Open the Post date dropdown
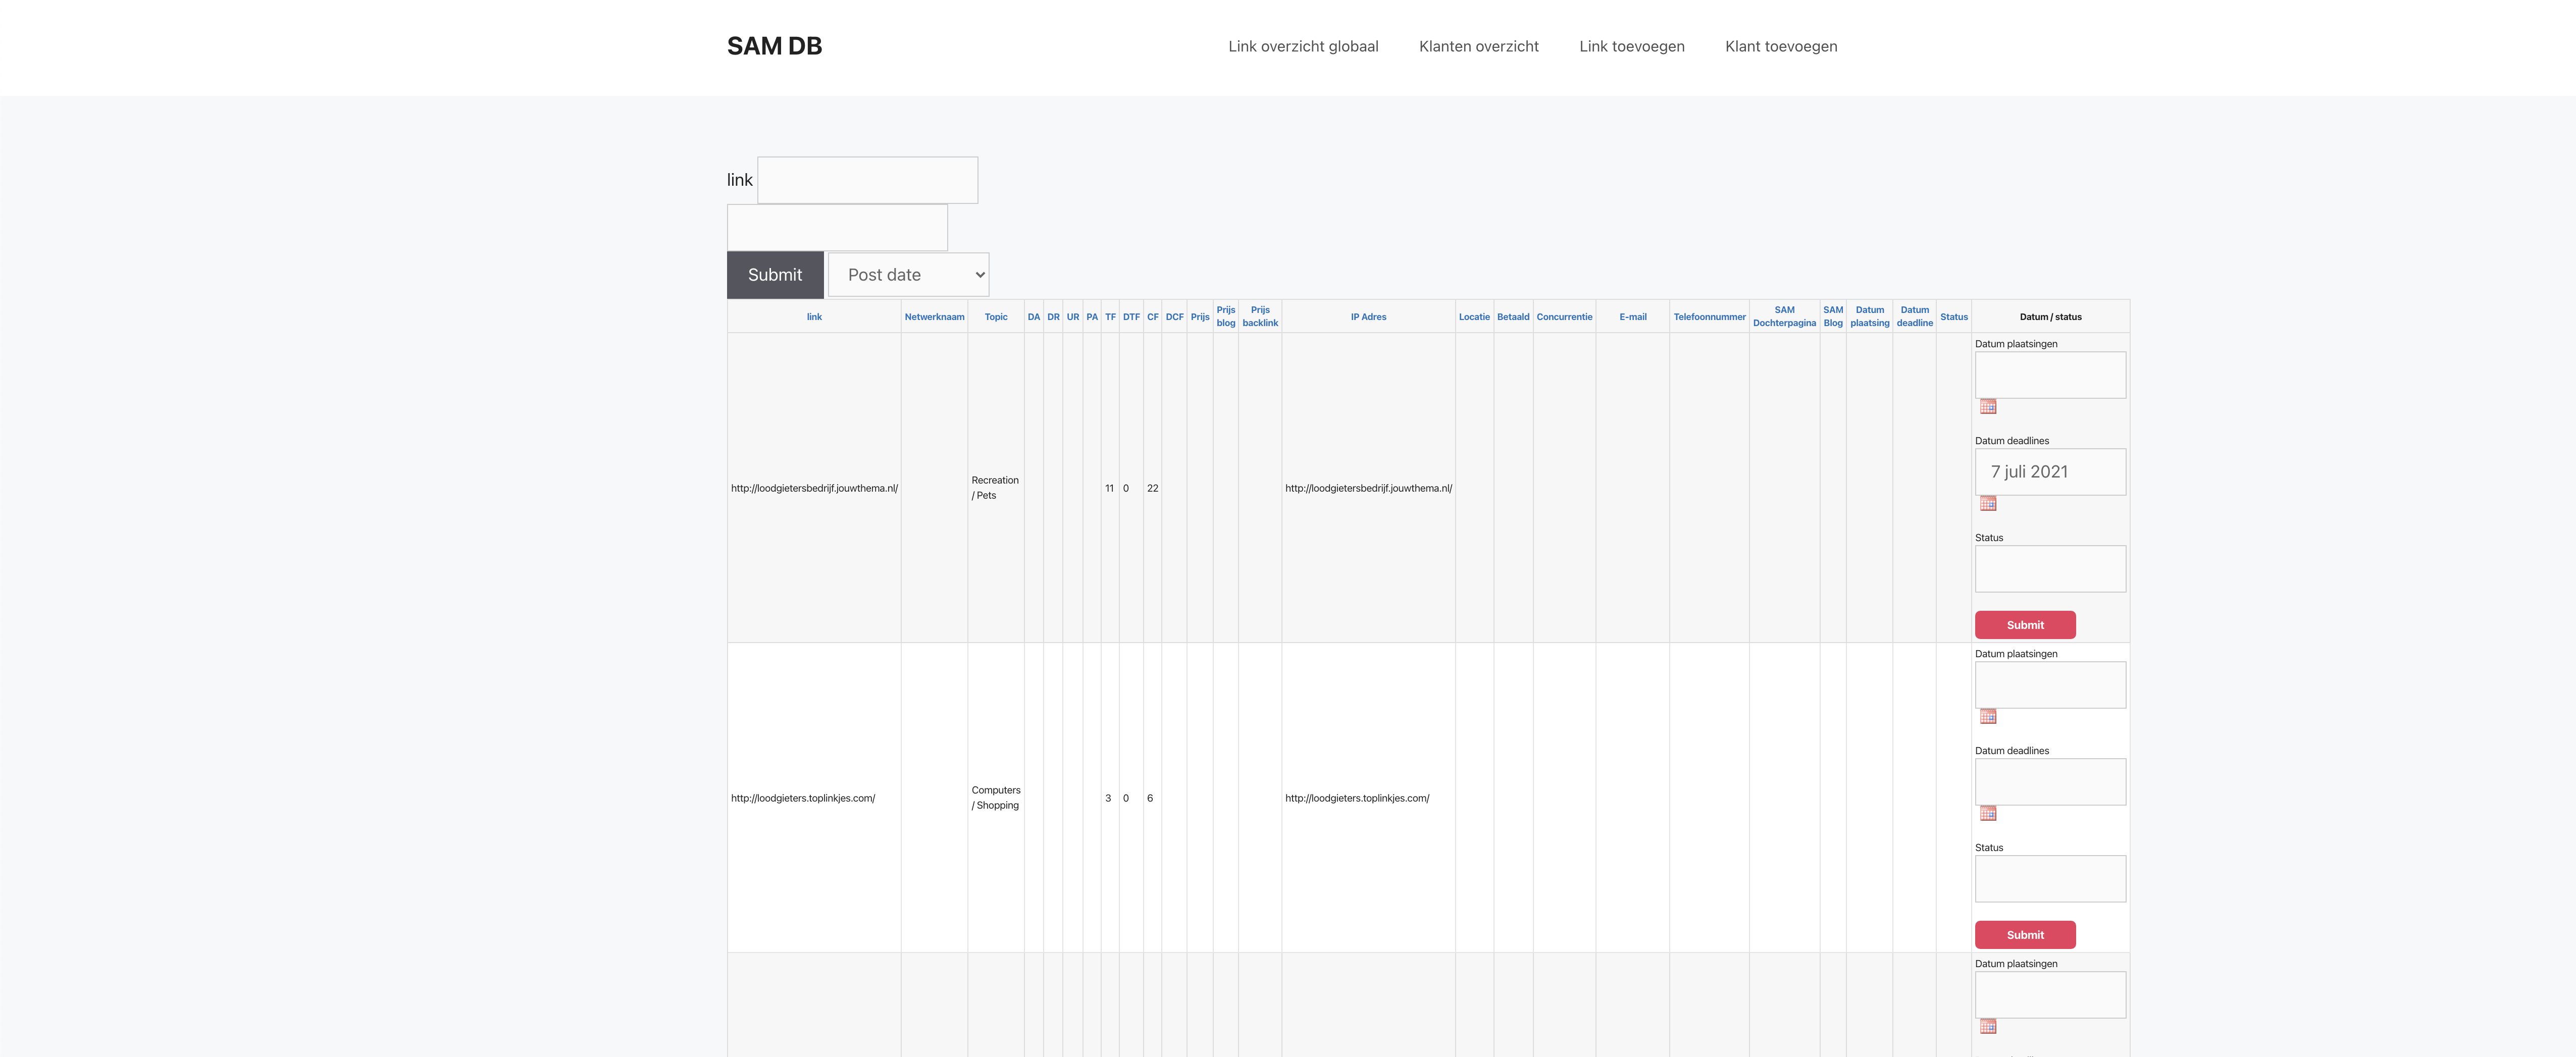Image resolution: width=2576 pixels, height=1057 pixels. click(x=908, y=275)
